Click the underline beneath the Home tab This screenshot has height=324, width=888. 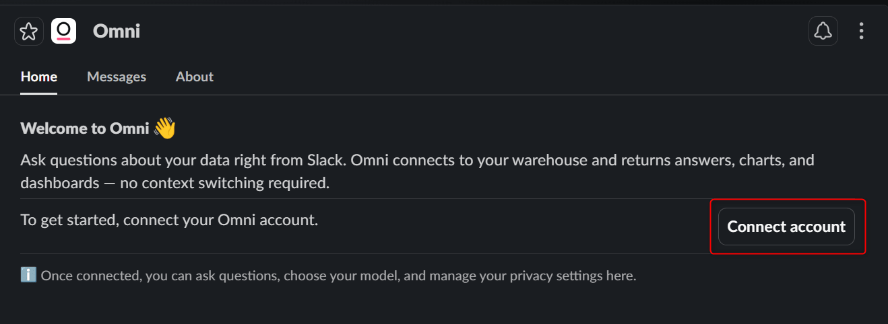coord(39,93)
